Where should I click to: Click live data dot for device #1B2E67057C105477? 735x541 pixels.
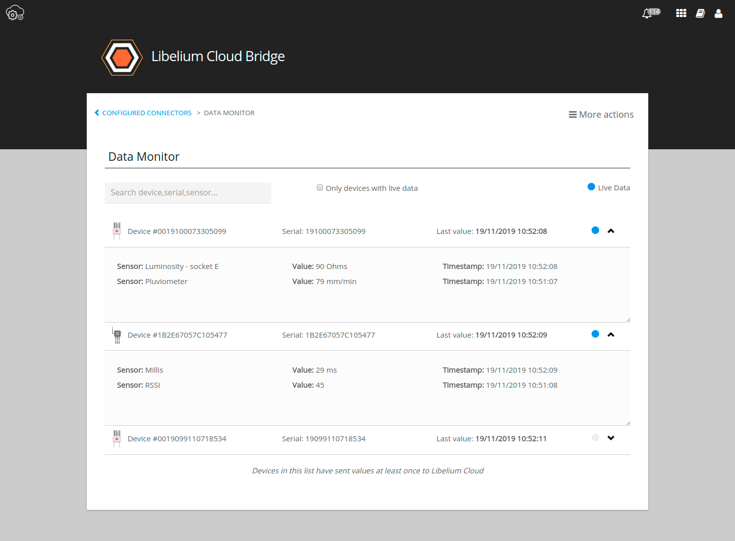(595, 334)
